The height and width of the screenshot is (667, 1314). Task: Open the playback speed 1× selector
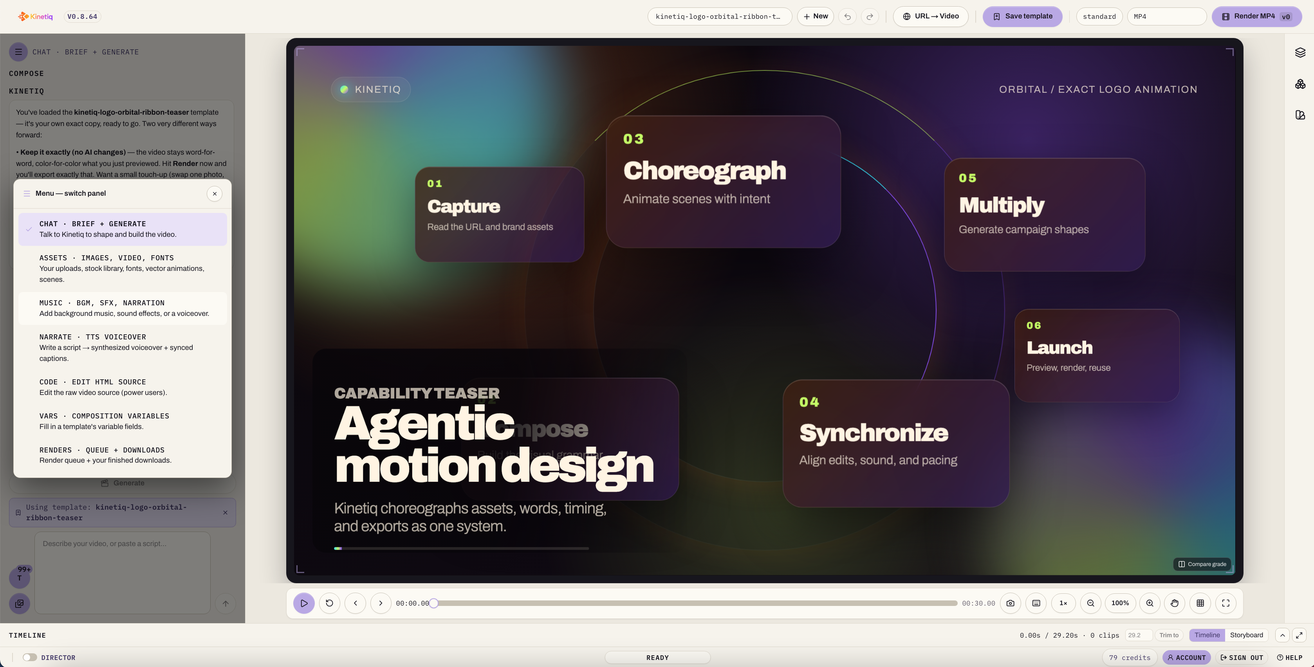(x=1063, y=603)
